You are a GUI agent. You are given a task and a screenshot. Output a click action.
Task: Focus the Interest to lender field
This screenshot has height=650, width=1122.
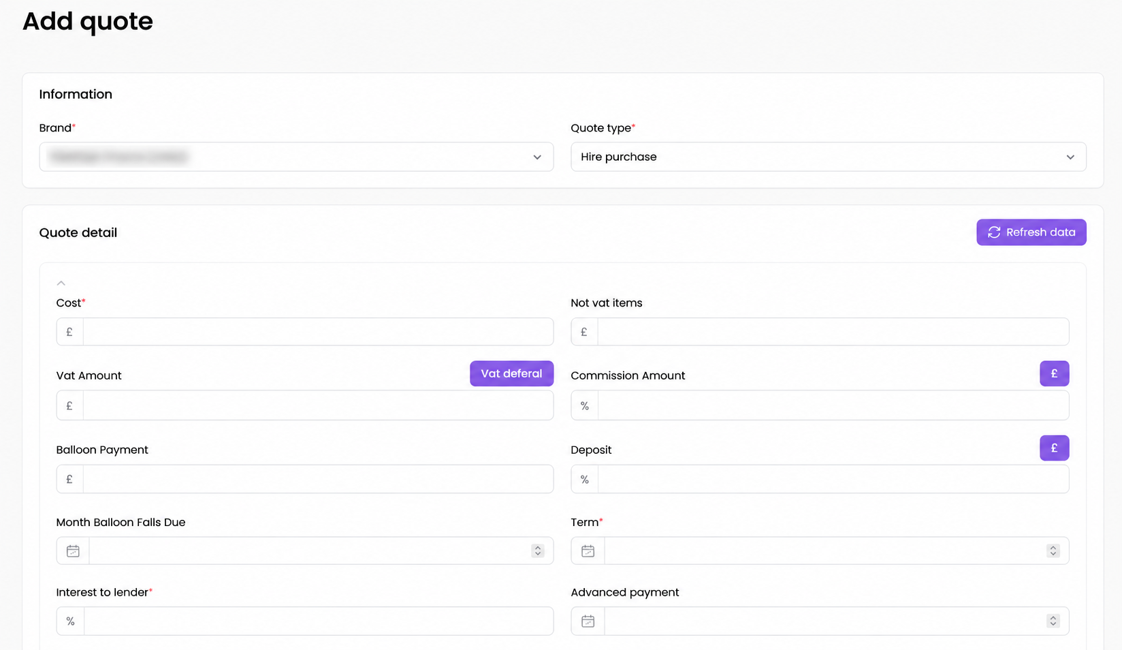pyautogui.click(x=318, y=621)
